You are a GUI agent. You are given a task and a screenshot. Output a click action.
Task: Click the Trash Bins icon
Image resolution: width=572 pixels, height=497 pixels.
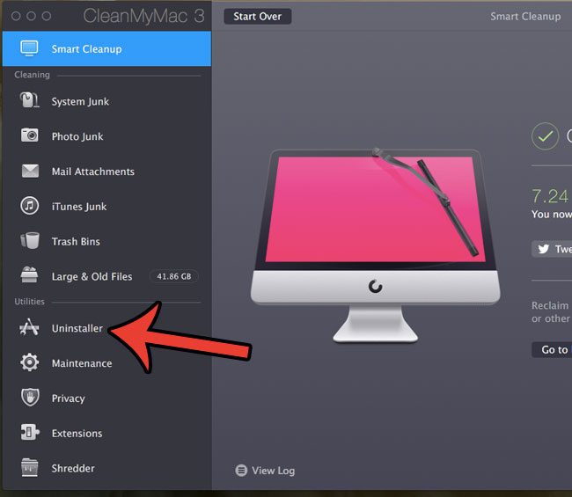click(x=30, y=241)
